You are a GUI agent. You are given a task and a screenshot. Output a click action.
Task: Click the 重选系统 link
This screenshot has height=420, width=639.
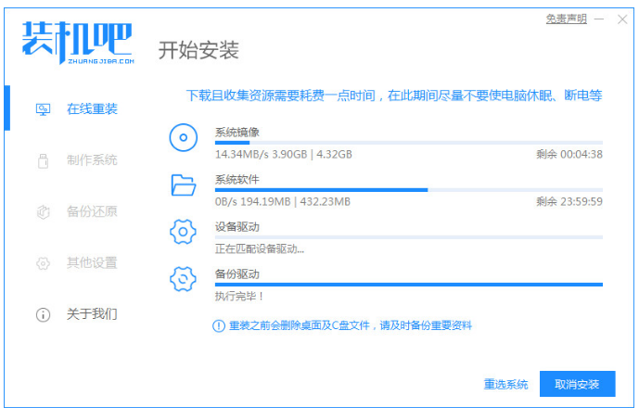505,384
